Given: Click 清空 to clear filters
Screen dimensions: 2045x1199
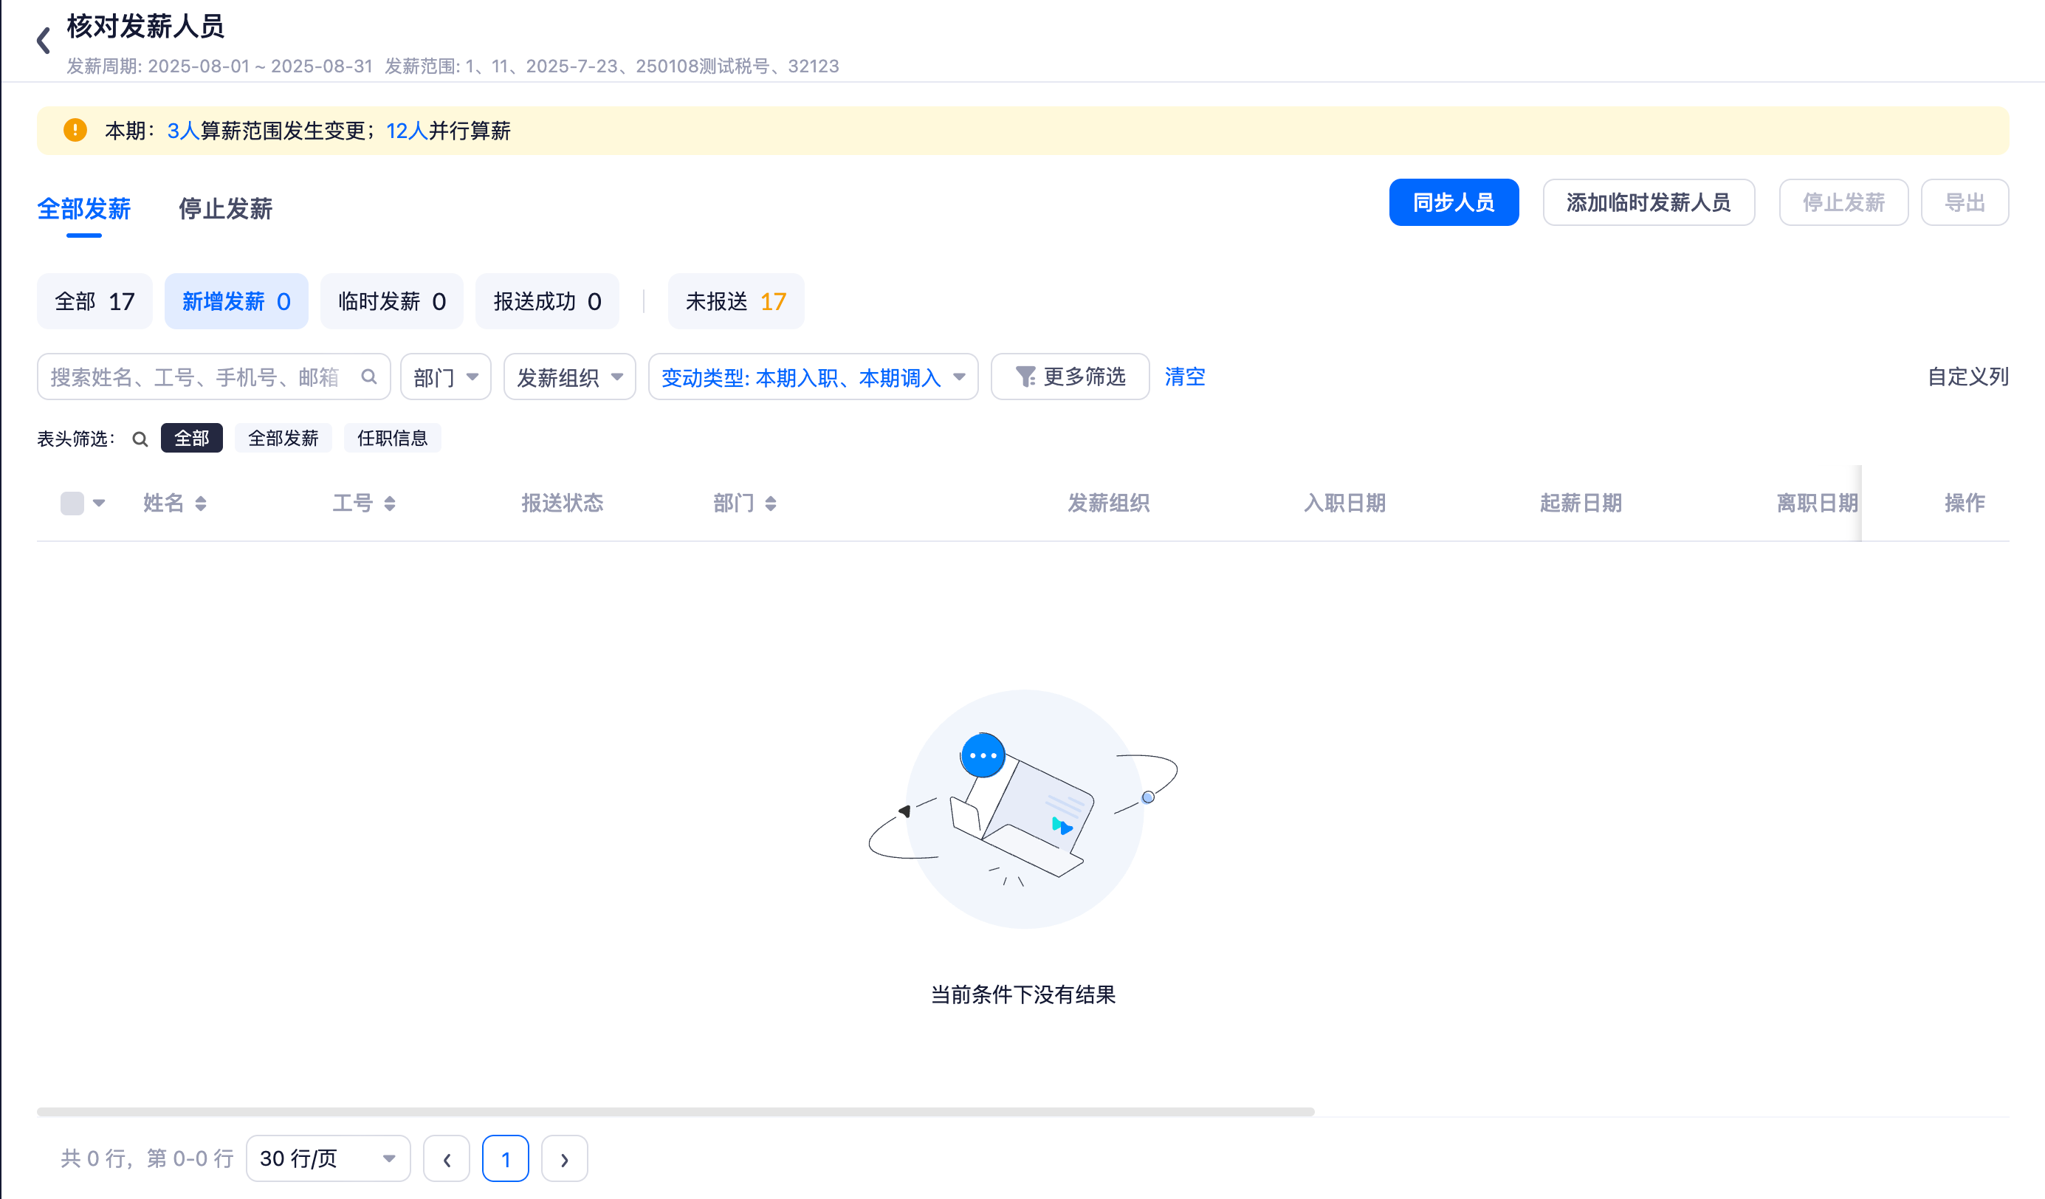Looking at the screenshot, I should click(1185, 377).
